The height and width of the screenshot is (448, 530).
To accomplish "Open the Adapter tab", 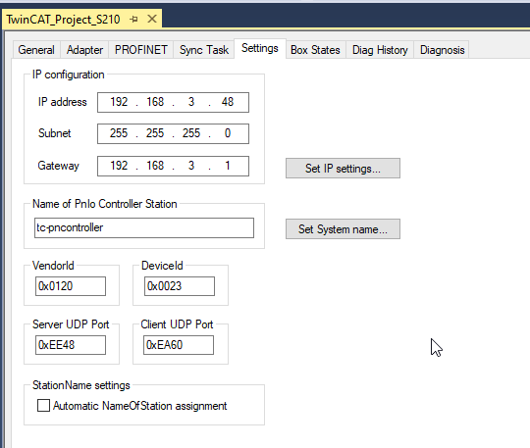I will pyautogui.click(x=84, y=50).
